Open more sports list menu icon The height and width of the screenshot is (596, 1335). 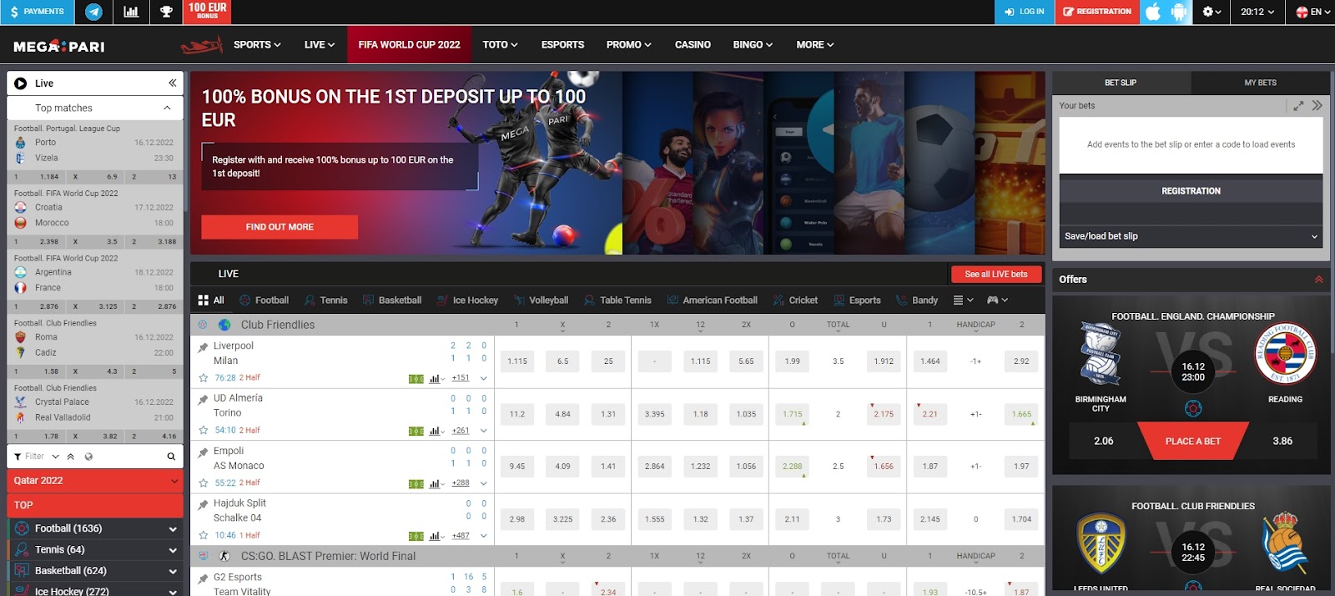963,301
